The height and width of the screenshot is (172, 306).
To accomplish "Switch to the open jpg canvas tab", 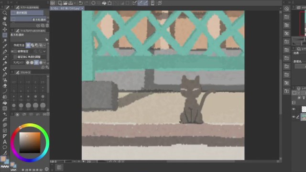I will click(x=66, y=9).
